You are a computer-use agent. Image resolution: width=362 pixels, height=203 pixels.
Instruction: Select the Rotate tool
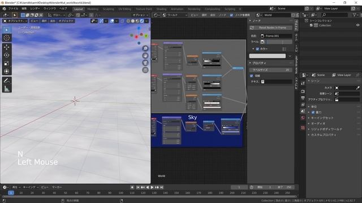[6, 55]
